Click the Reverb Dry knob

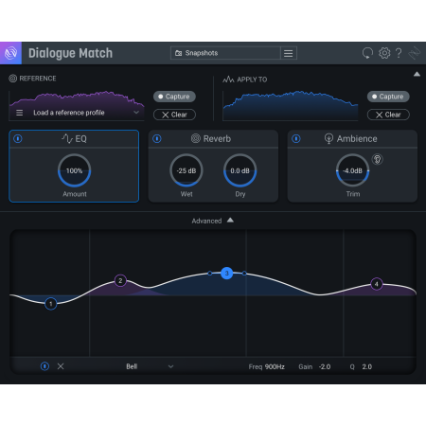click(240, 170)
